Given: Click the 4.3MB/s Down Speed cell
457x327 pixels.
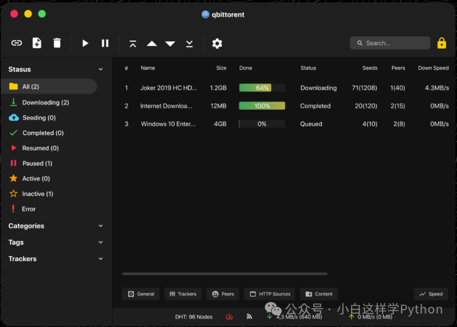Looking at the screenshot, I should 437,88.
